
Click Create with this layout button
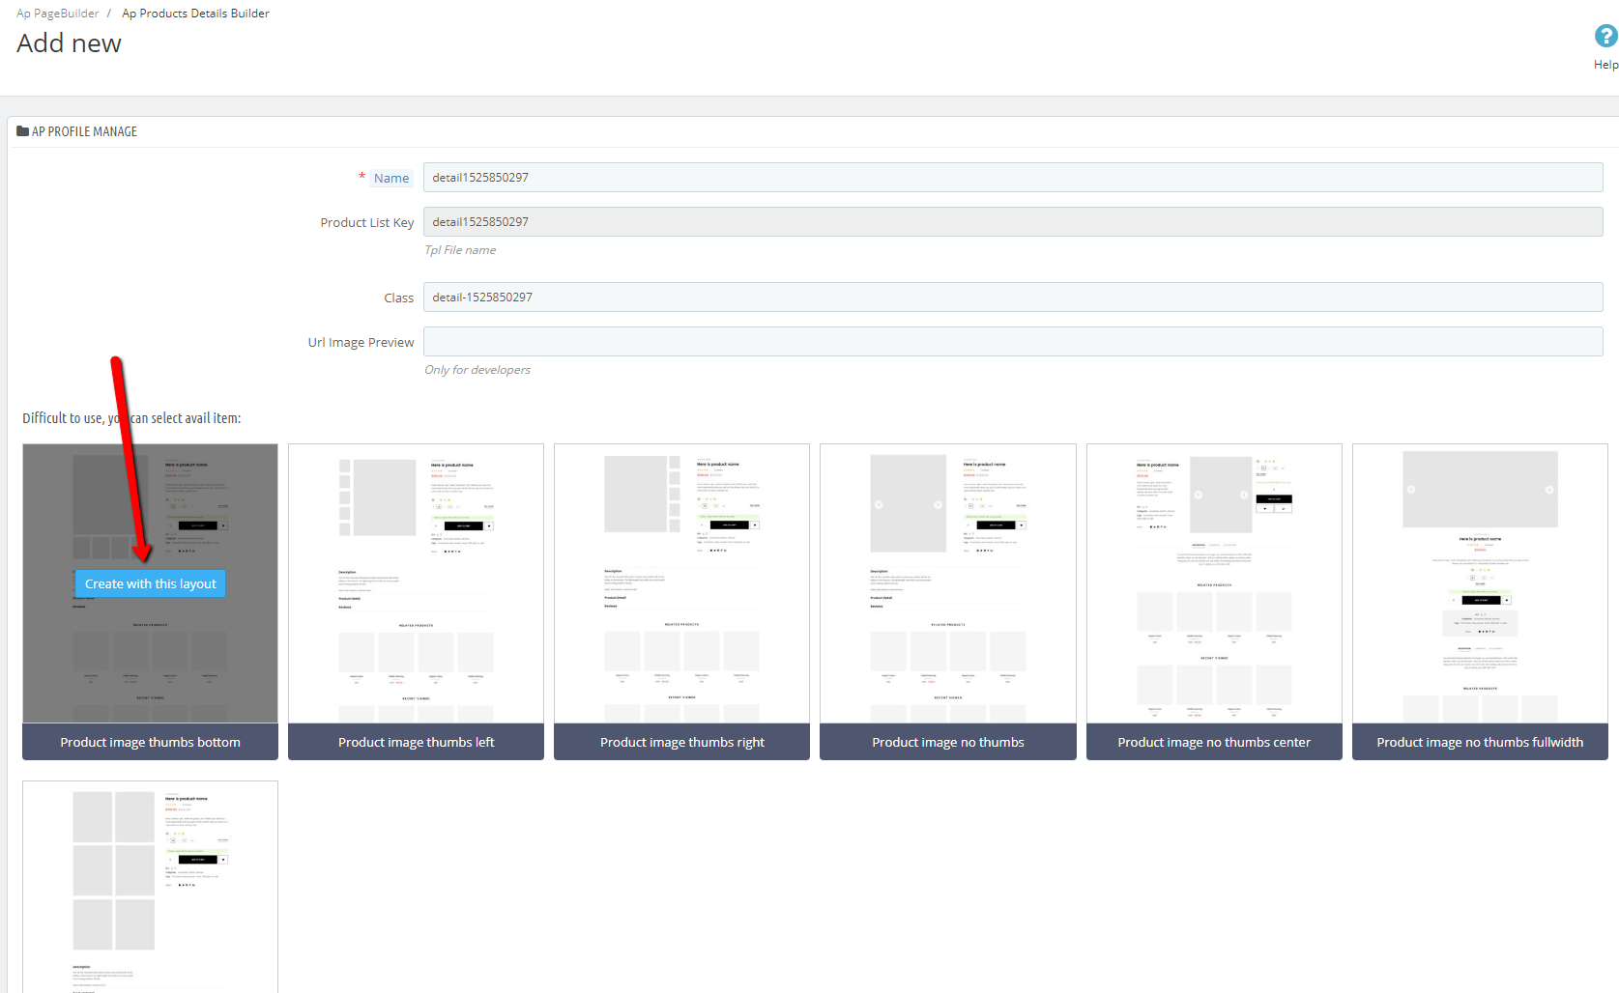(151, 583)
